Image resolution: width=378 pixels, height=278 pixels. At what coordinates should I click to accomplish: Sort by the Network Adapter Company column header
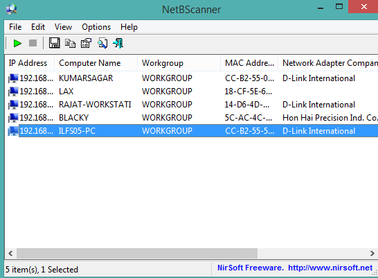click(x=328, y=63)
